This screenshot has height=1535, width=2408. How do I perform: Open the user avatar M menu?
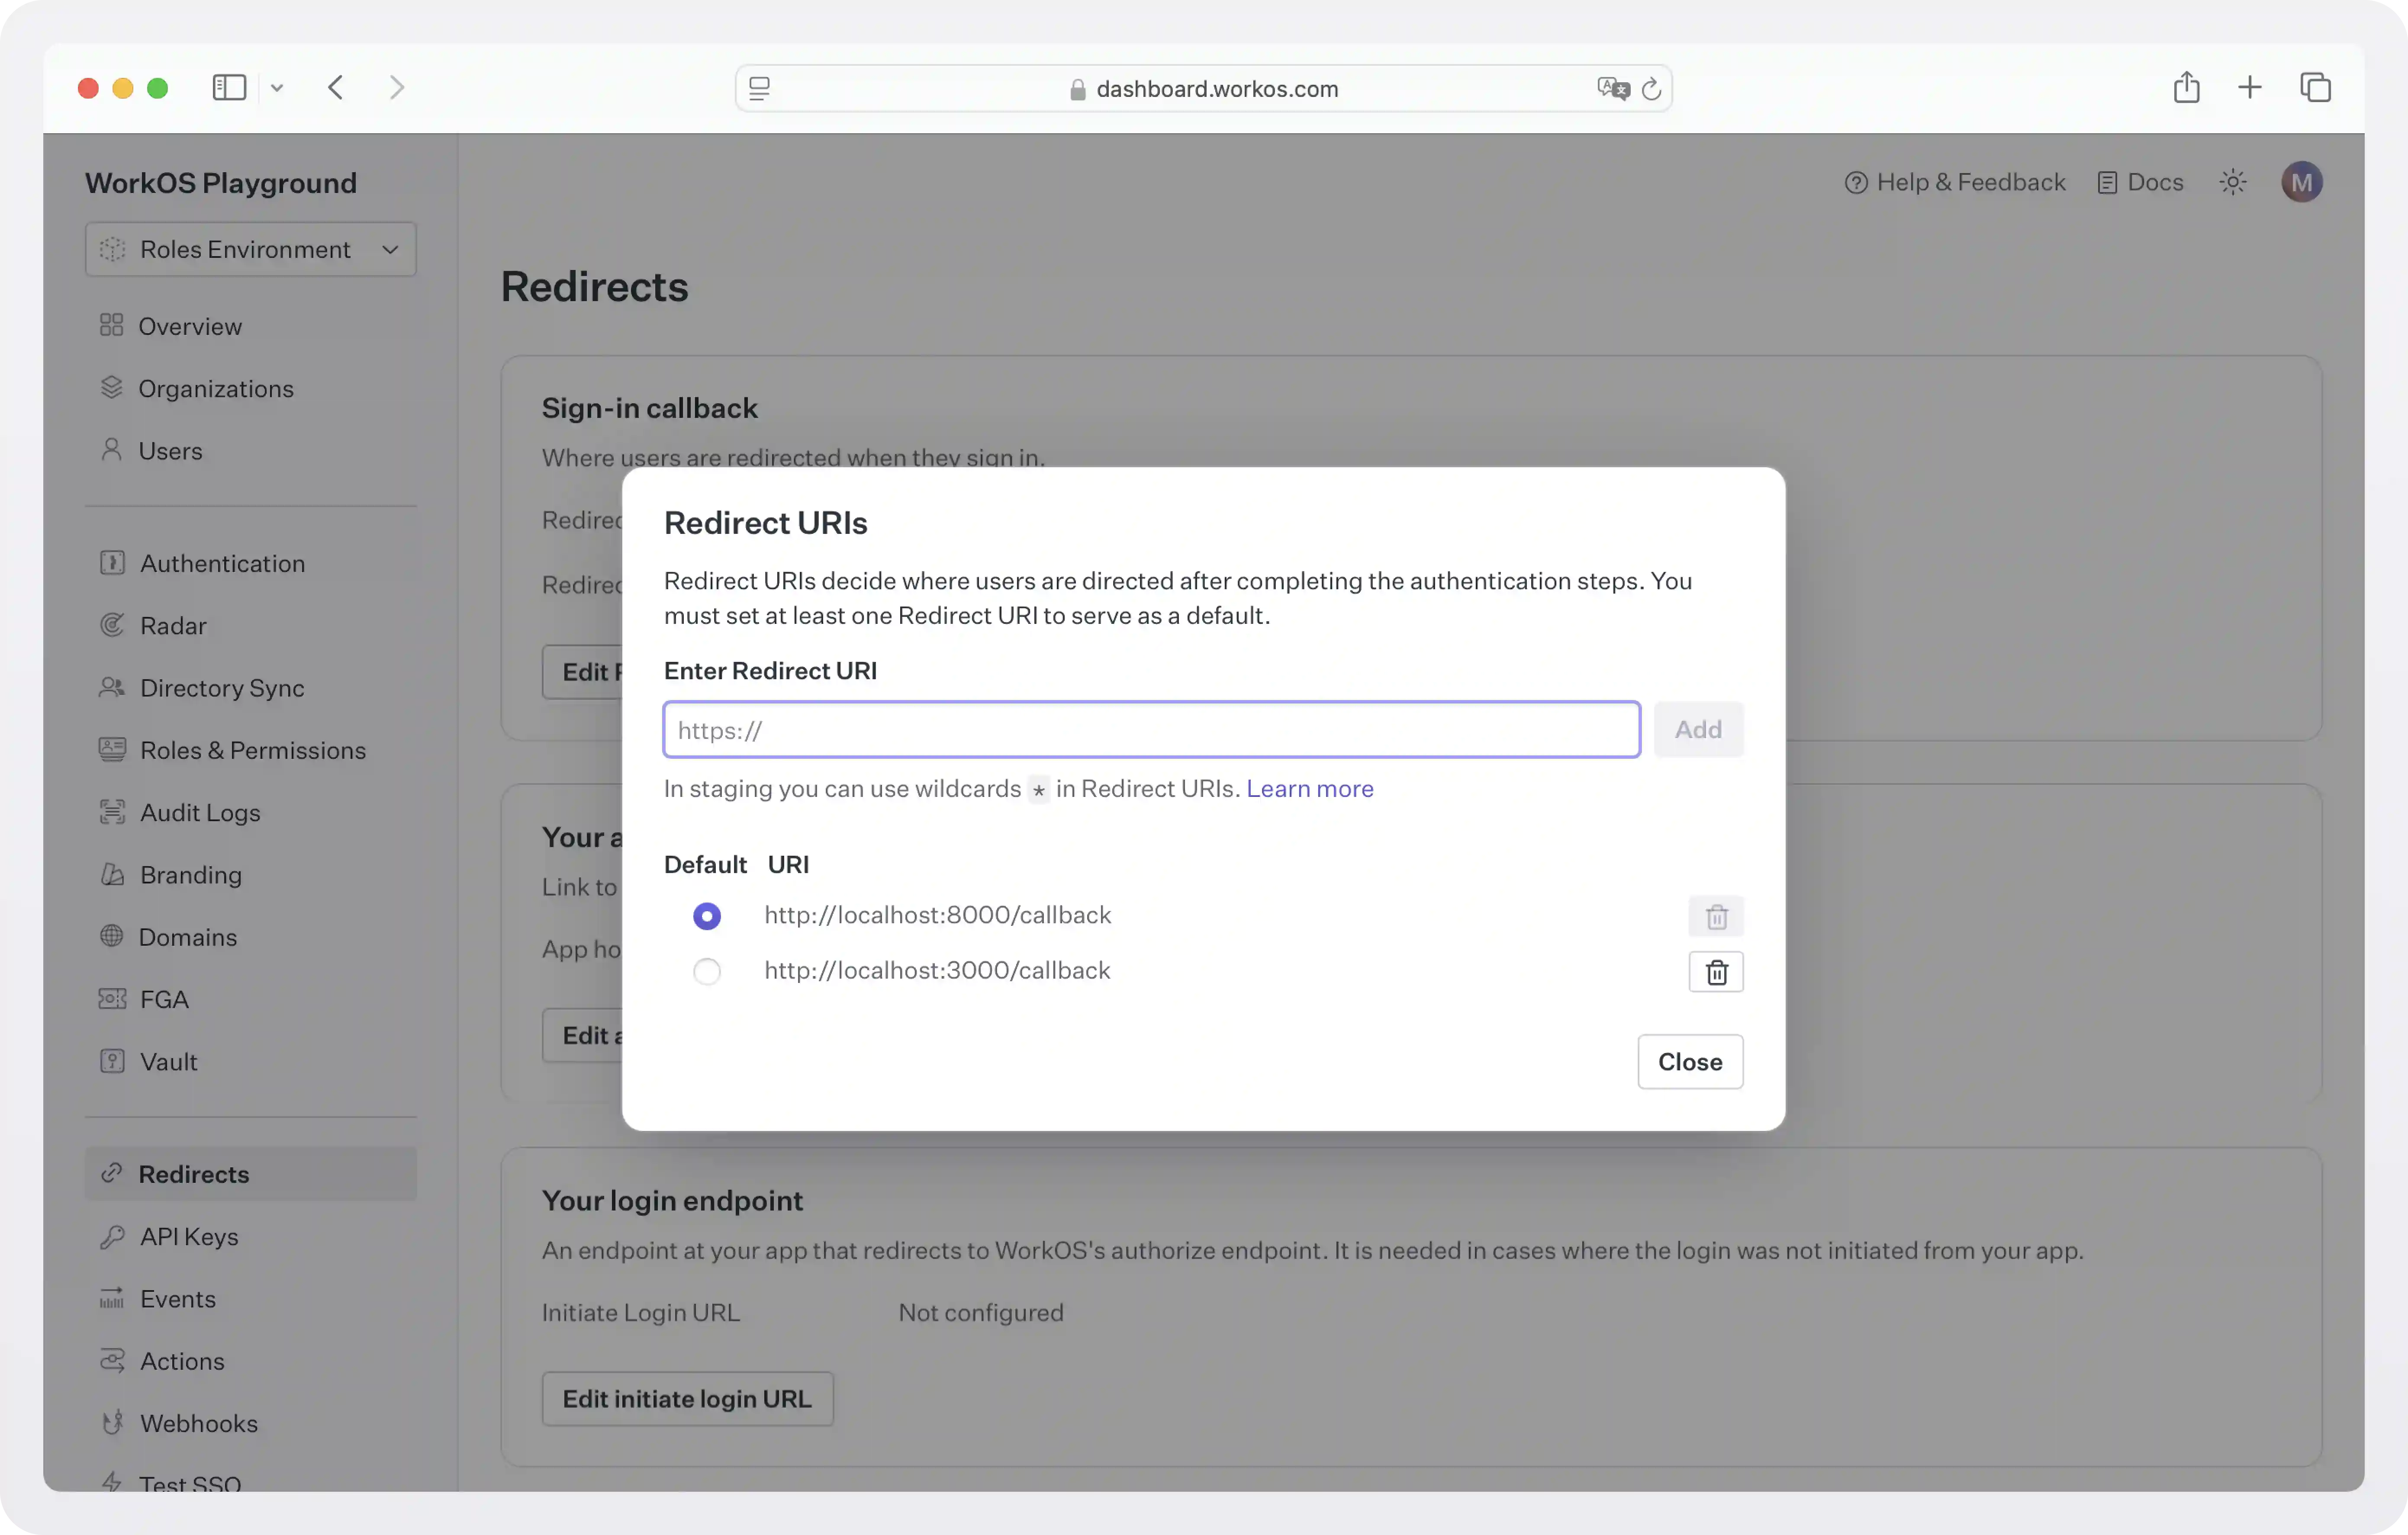[2302, 182]
